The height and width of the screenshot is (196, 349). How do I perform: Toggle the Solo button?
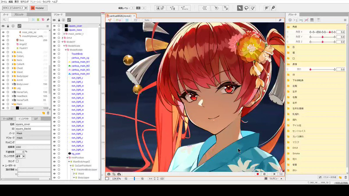(x=147, y=20)
